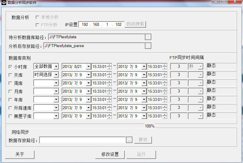Browse for 数据存放路径 folder

click(x=129, y=140)
